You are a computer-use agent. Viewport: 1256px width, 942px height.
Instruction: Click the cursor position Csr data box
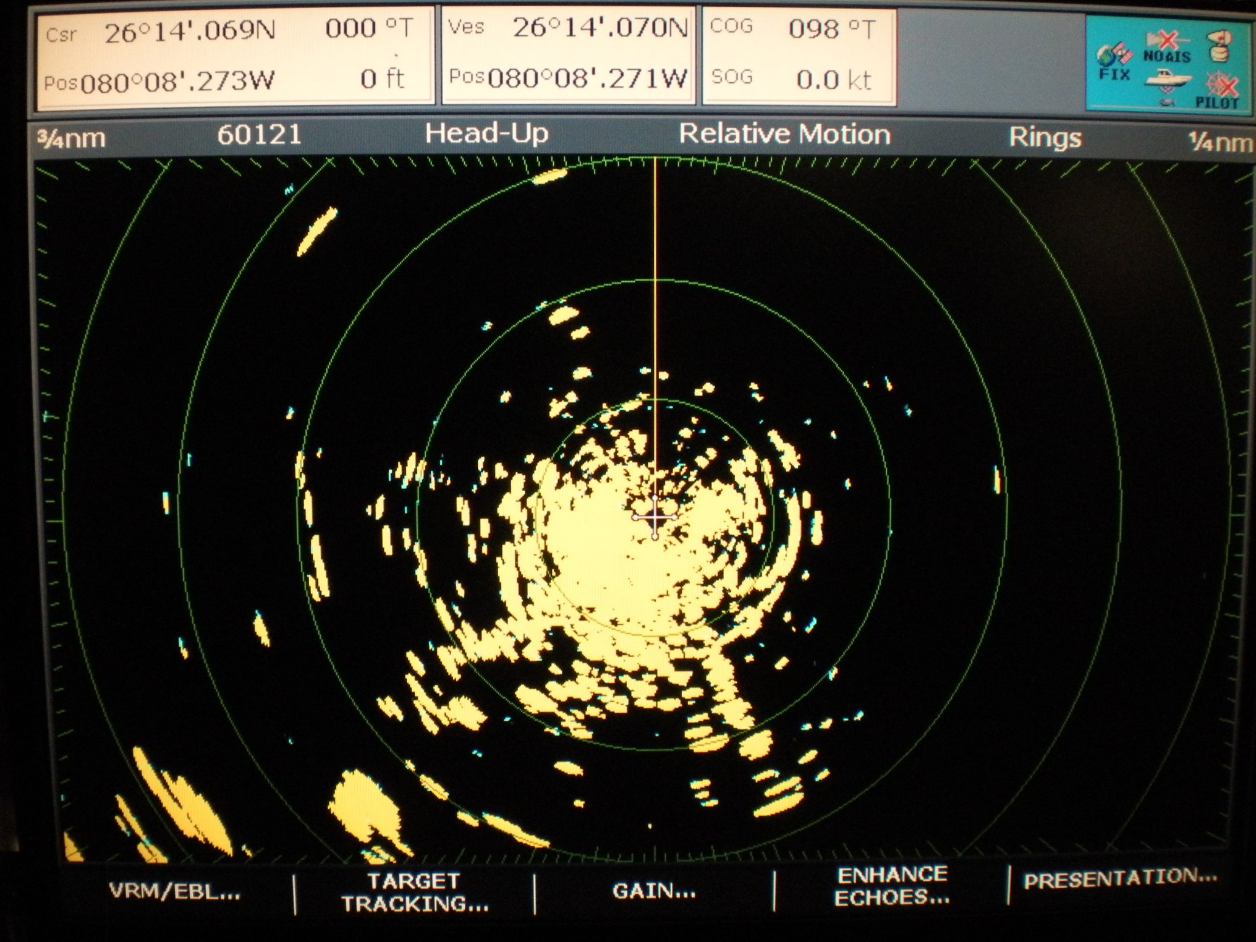tap(235, 57)
